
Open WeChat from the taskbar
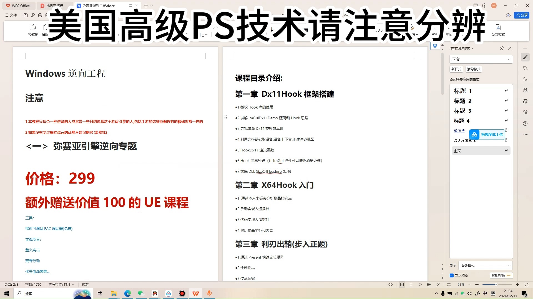141,293
